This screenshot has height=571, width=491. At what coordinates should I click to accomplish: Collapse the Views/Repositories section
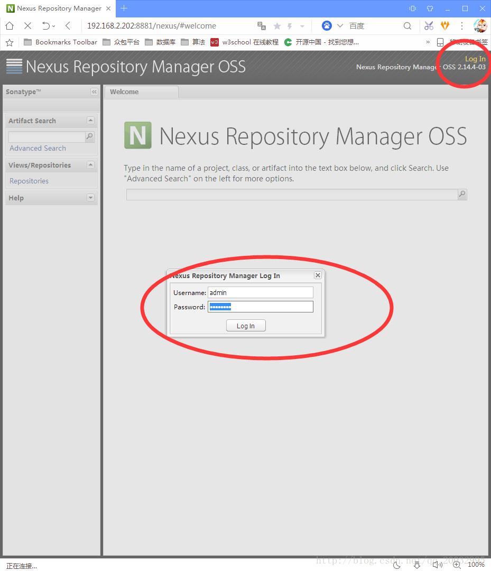click(x=90, y=164)
